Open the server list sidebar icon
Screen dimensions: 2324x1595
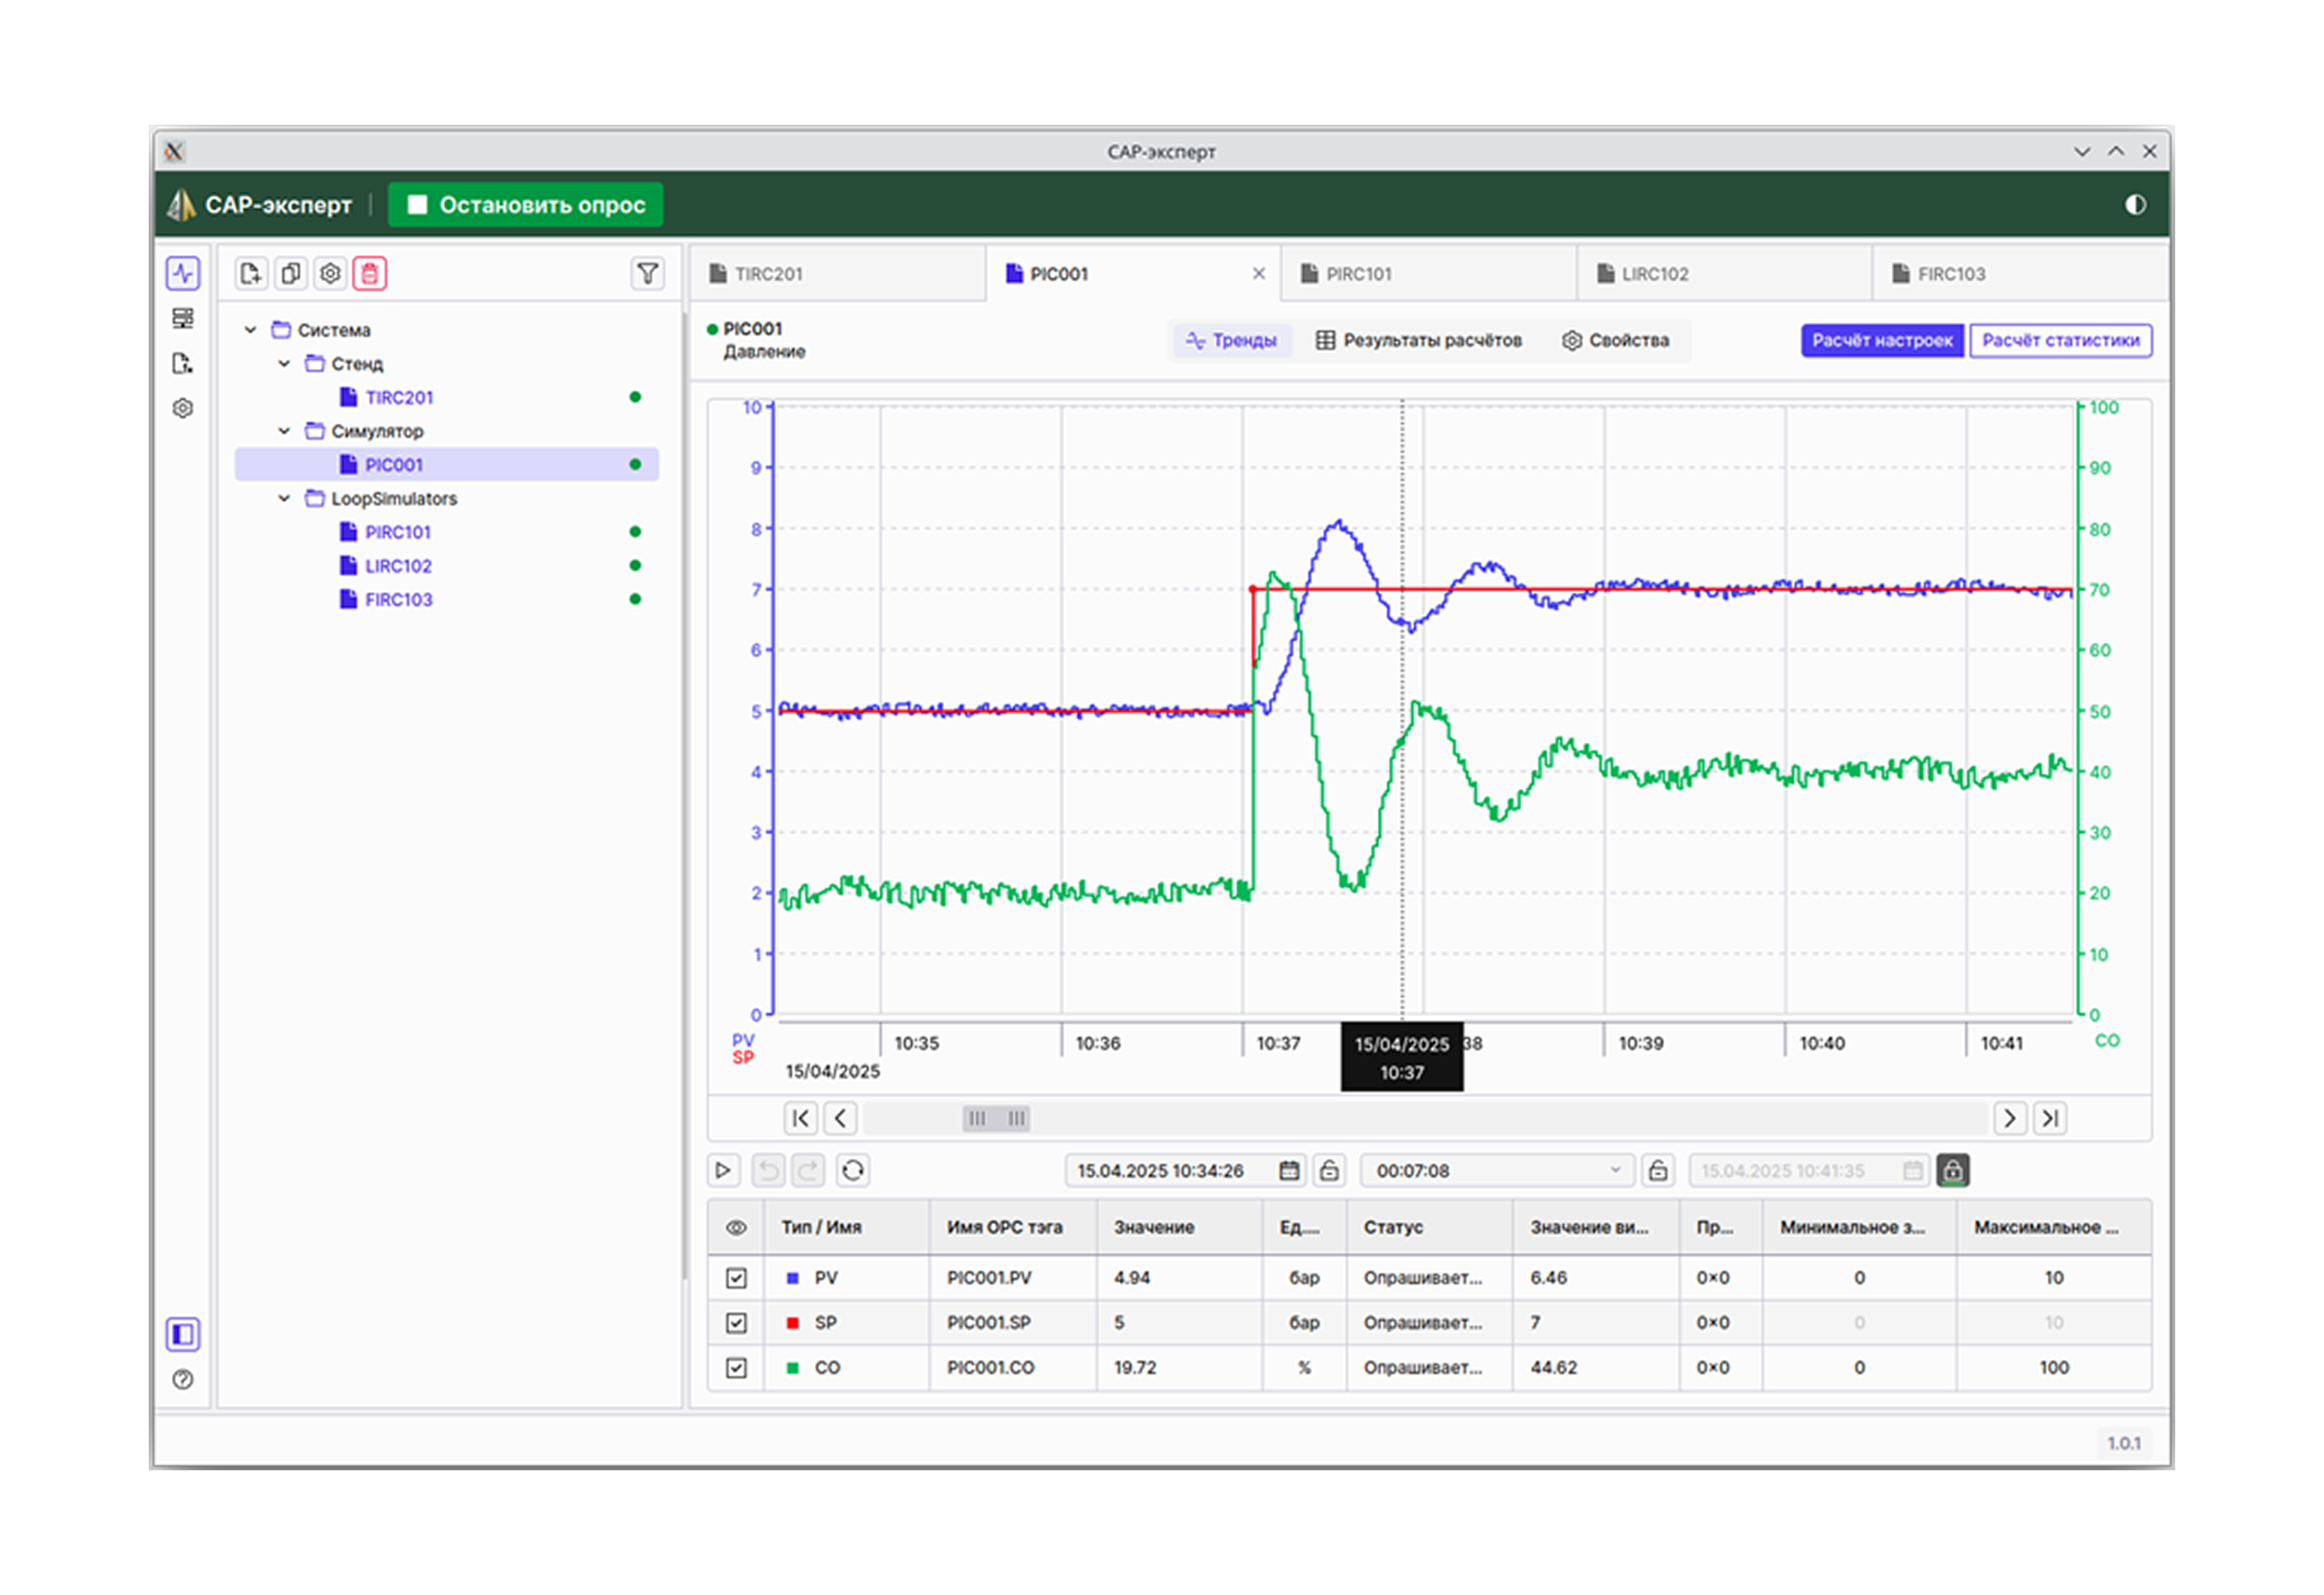click(x=183, y=318)
